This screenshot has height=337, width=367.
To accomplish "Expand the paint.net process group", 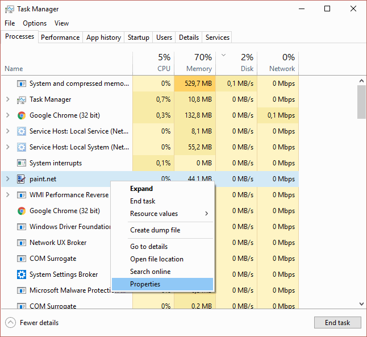I will coord(8,179).
